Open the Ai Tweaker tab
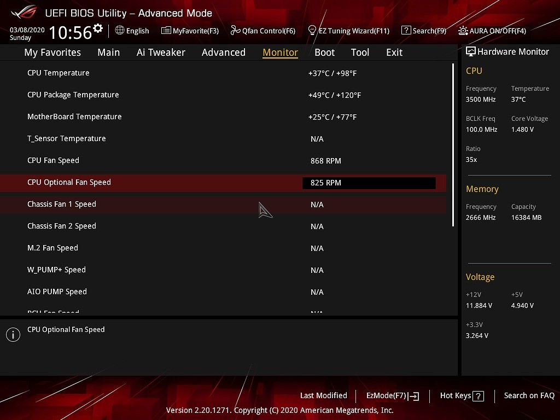Screen dimensions: 560x420 pyautogui.click(x=161, y=52)
